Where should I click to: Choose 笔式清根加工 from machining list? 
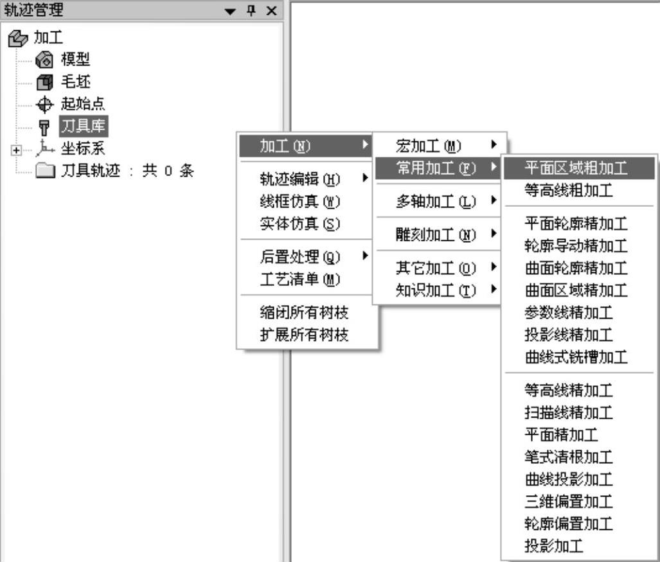(x=568, y=457)
